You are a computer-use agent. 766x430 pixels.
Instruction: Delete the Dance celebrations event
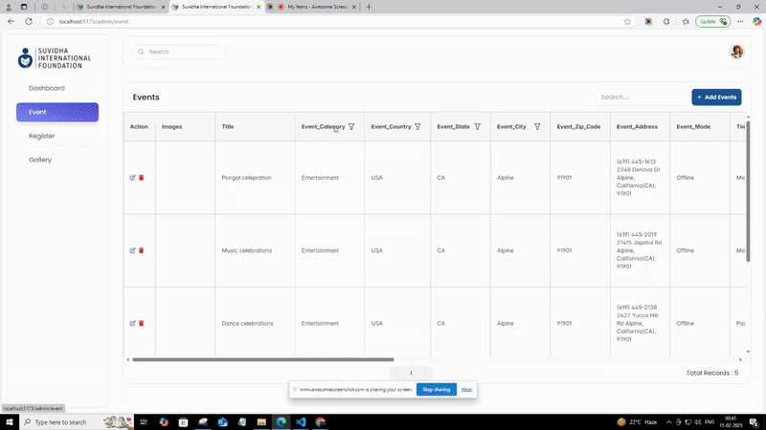[x=142, y=323]
